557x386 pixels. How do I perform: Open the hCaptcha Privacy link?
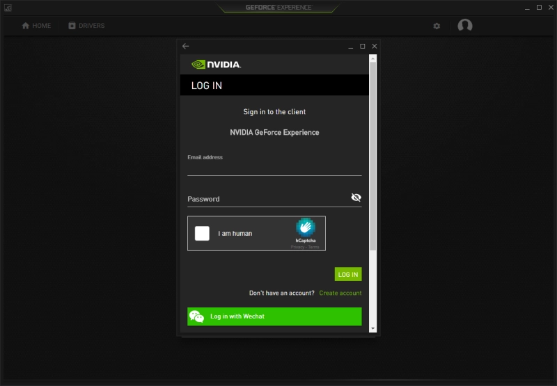point(297,247)
